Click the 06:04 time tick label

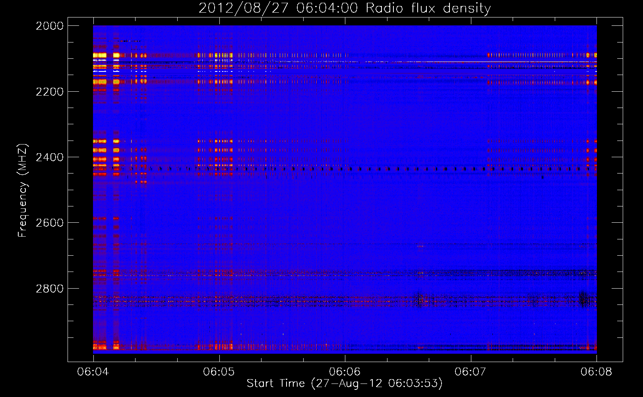point(93,372)
